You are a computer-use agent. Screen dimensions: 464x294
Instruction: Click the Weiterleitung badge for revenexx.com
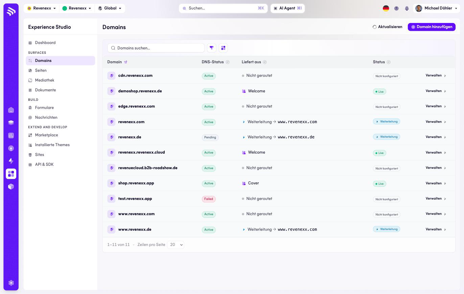point(387,122)
